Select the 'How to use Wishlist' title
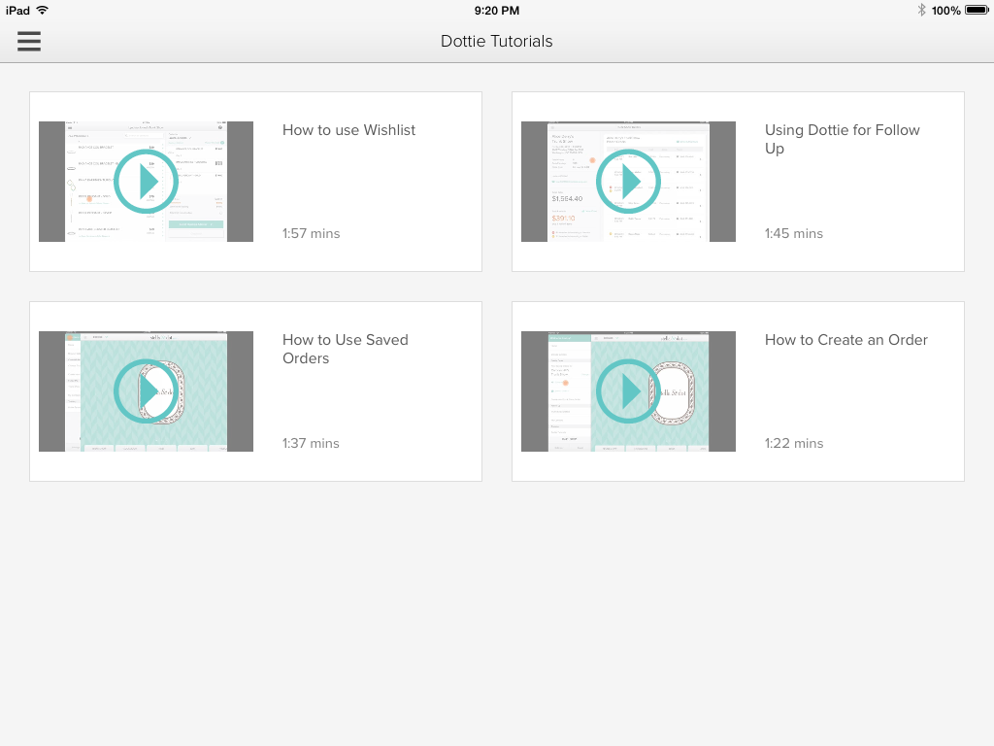 pos(348,130)
